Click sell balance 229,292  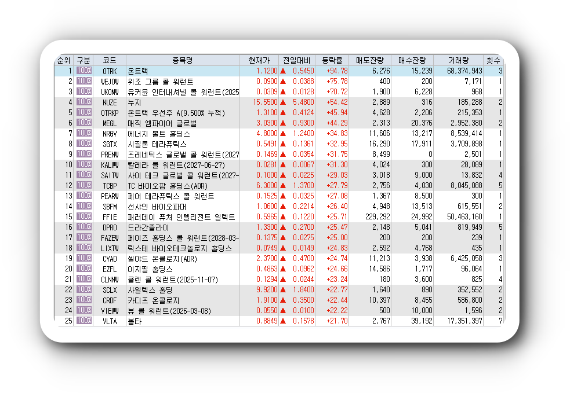pos(377,217)
